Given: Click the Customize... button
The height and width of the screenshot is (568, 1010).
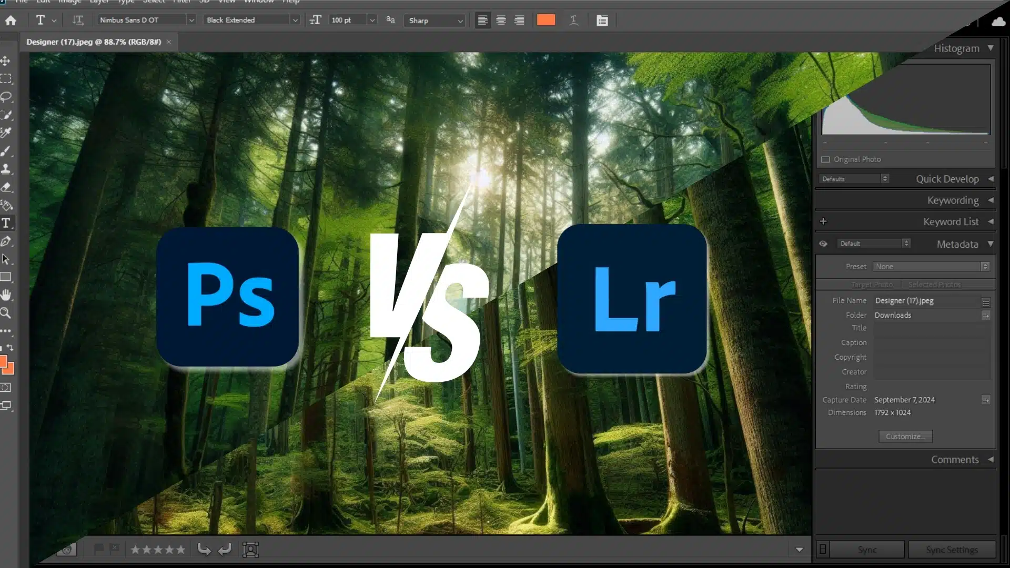Looking at the screenshot, I should (905, 437).
